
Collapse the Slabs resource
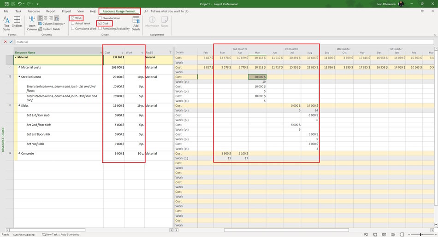tap(19, 105)
